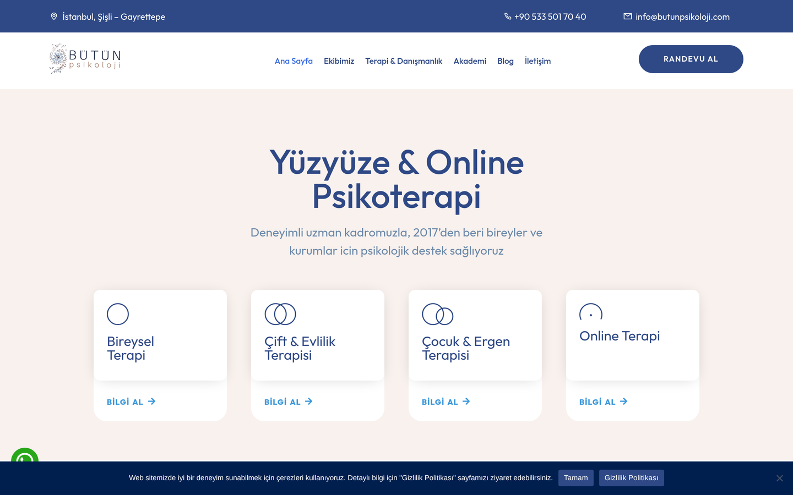This screenshot has width=793, height=495.
Task: Click the envelope icon beside the email address
Action: (x=628, y=16)
